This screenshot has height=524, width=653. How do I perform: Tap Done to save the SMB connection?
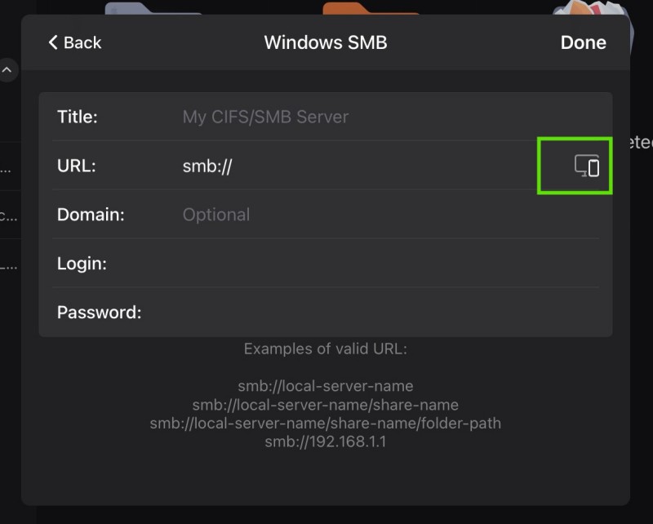point(583,42)
